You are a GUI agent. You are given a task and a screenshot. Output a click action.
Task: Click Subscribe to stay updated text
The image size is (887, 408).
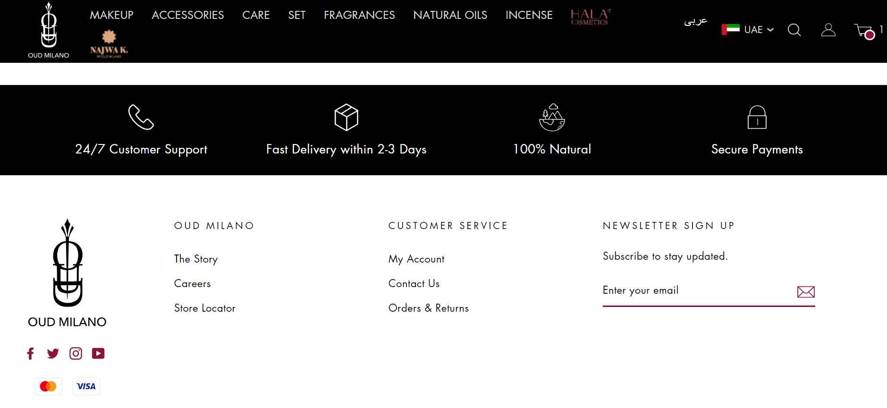[666, 256]
